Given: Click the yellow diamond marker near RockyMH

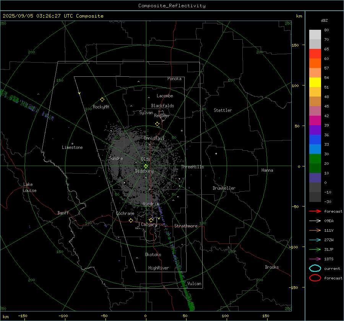Looking at the screenshot, I should pyautogui.click(x=102, y=100).
